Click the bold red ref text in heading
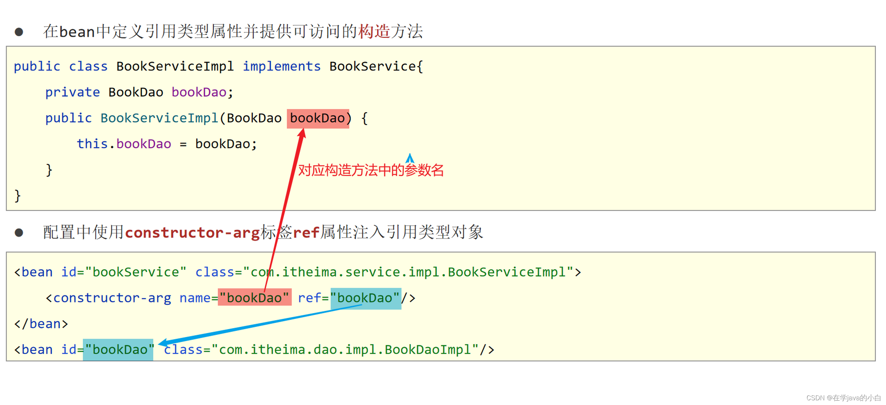 tap(306, 232)
